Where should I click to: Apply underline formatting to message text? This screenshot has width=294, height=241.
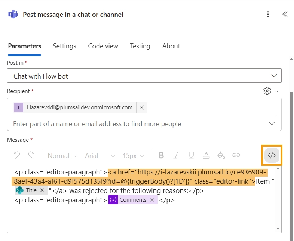(x=191, y=155)
